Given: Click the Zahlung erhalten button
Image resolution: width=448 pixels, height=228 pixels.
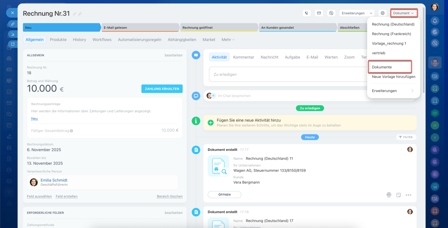Looking at the screenshot, I should pos(162,89).
